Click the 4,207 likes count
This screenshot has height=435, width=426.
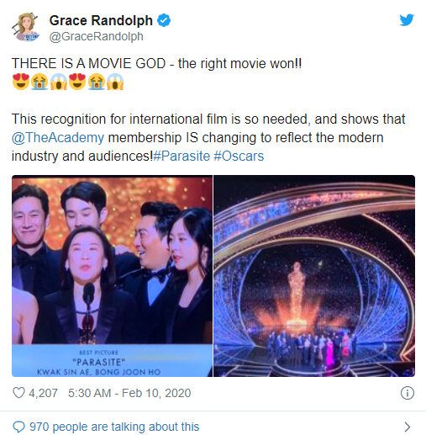point(43,393)
